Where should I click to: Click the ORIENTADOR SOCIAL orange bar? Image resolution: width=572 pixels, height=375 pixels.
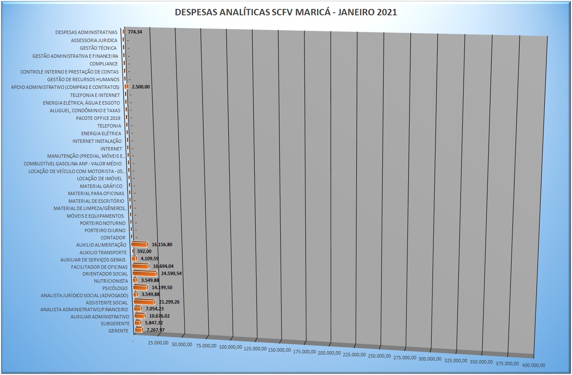click(145, 273)
